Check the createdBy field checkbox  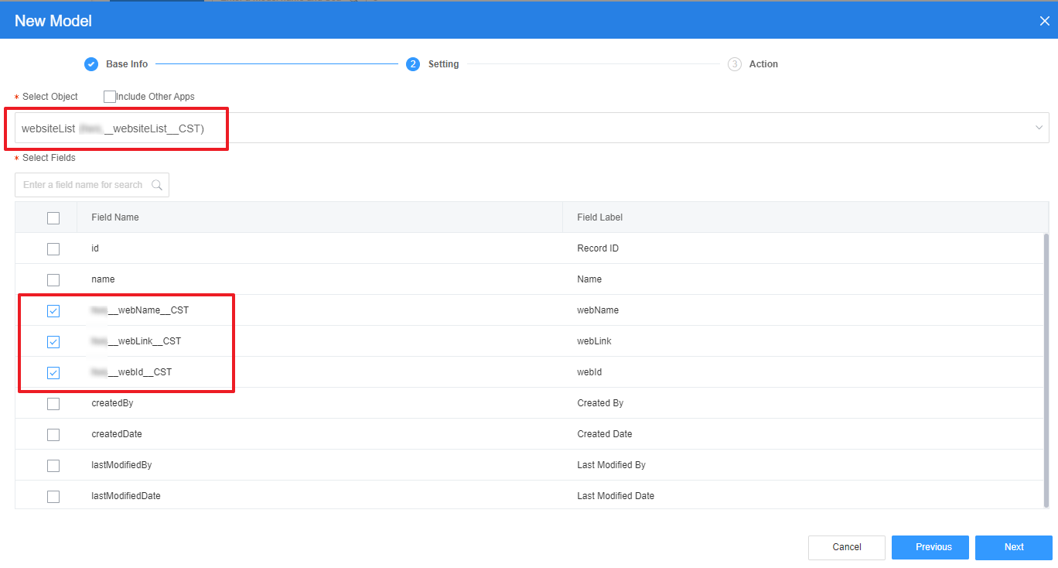pyautogui.click(x=53, y=404)
